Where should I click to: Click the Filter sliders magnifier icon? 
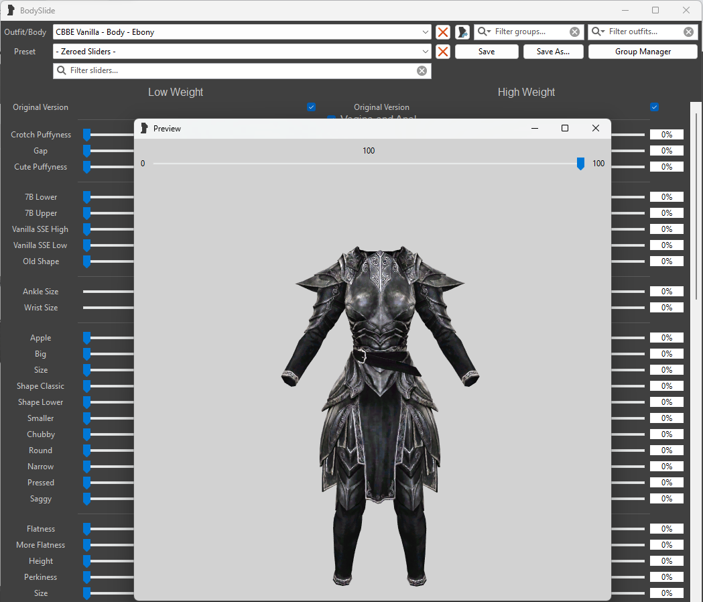62,70
